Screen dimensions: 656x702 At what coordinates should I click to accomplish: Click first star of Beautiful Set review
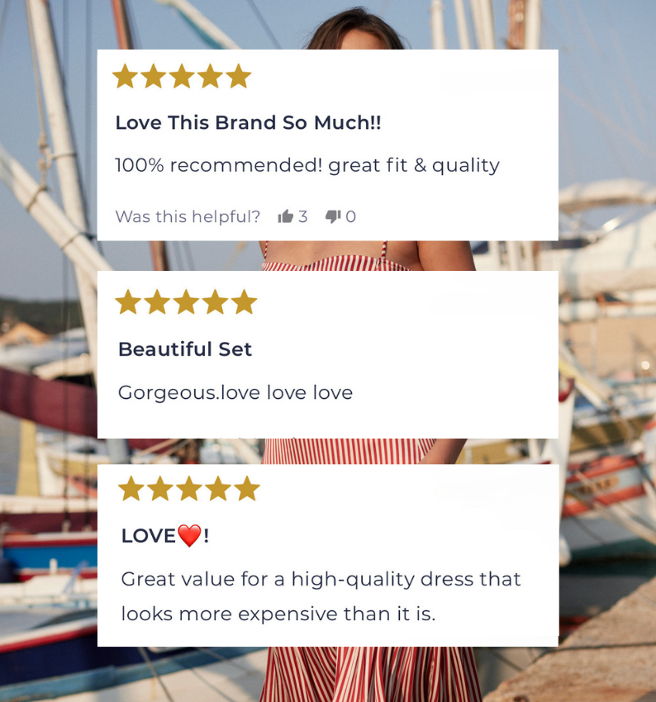coord(129,301)
